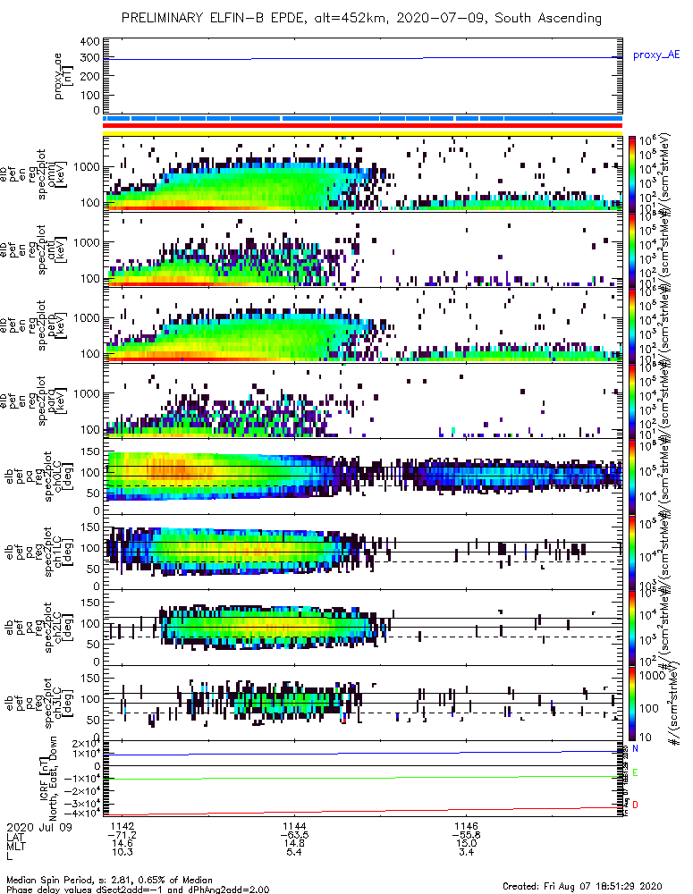Click the ch3LC pitch angle spectrogram
This screenshot has height=894, width=693.
pos(363,703)
